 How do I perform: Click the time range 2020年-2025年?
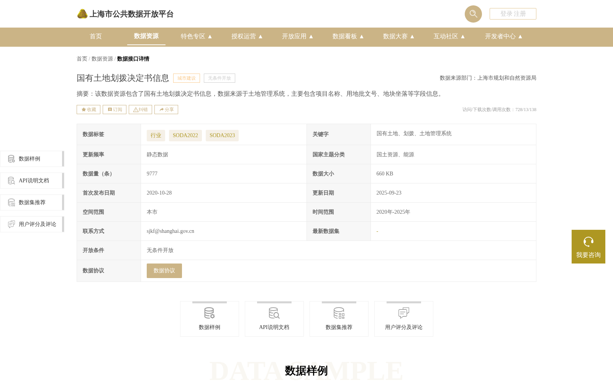click(393, 212)
